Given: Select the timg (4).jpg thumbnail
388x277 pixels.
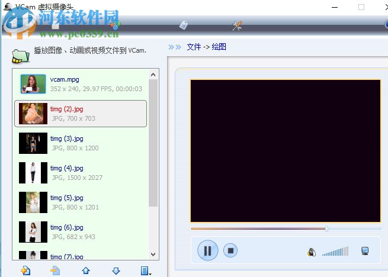Looking at the screenshot, I should tap(33, 173).
